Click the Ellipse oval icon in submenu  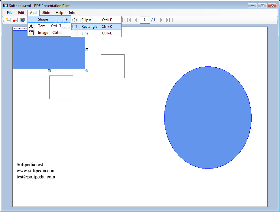pyautogui.click(x=75, y=20)
